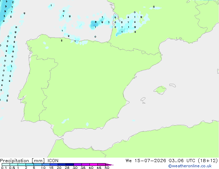
Task: Pick the 45–50 mm legend swatch
Action: click(102, 165)
